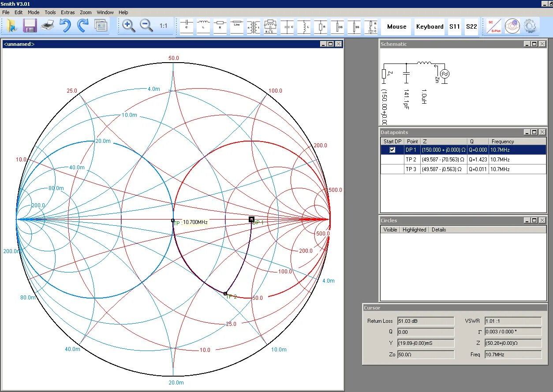Click the Z column header in Datapoints

(444, 142)
